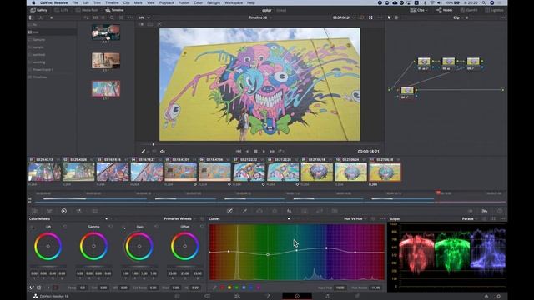Click the Lift color wheel center
Image resolution: width=534 pixels, height=300 pixels.
[48, 246]
